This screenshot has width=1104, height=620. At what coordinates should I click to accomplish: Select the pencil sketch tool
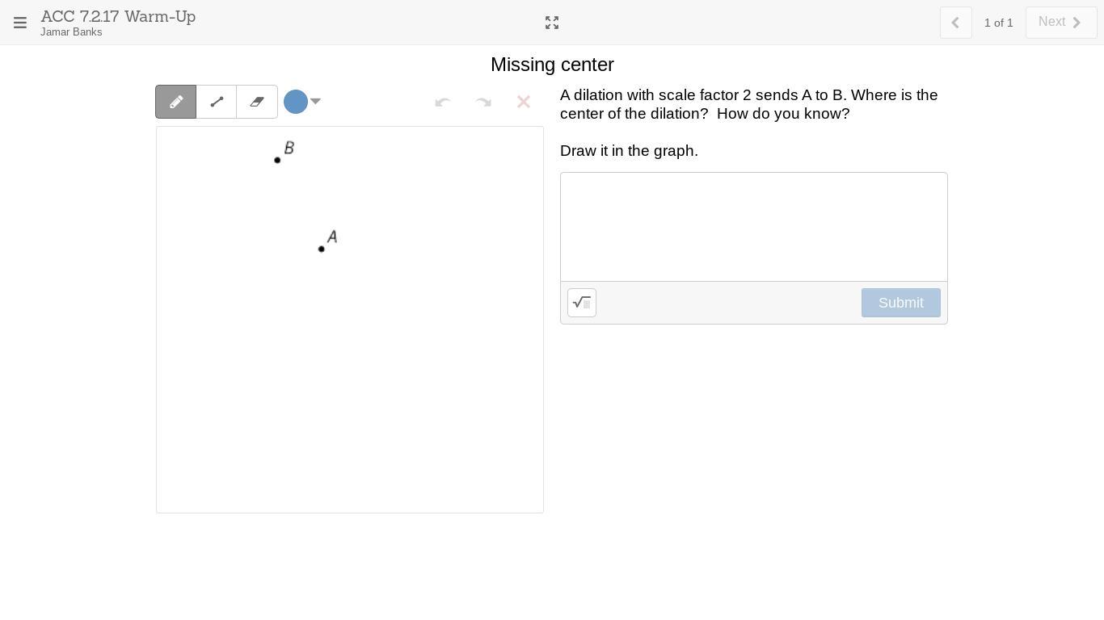[176, 102]
